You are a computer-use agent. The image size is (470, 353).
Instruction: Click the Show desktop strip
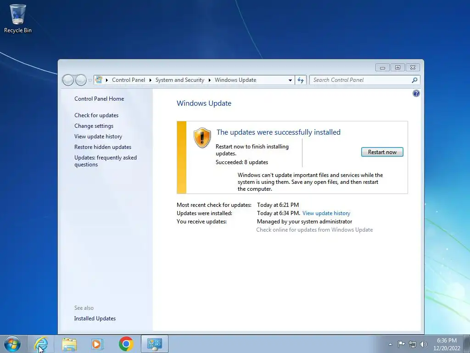click(467, 344)
